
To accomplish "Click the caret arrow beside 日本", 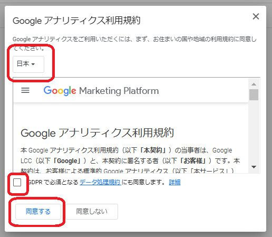I will (x=33, y=64).
